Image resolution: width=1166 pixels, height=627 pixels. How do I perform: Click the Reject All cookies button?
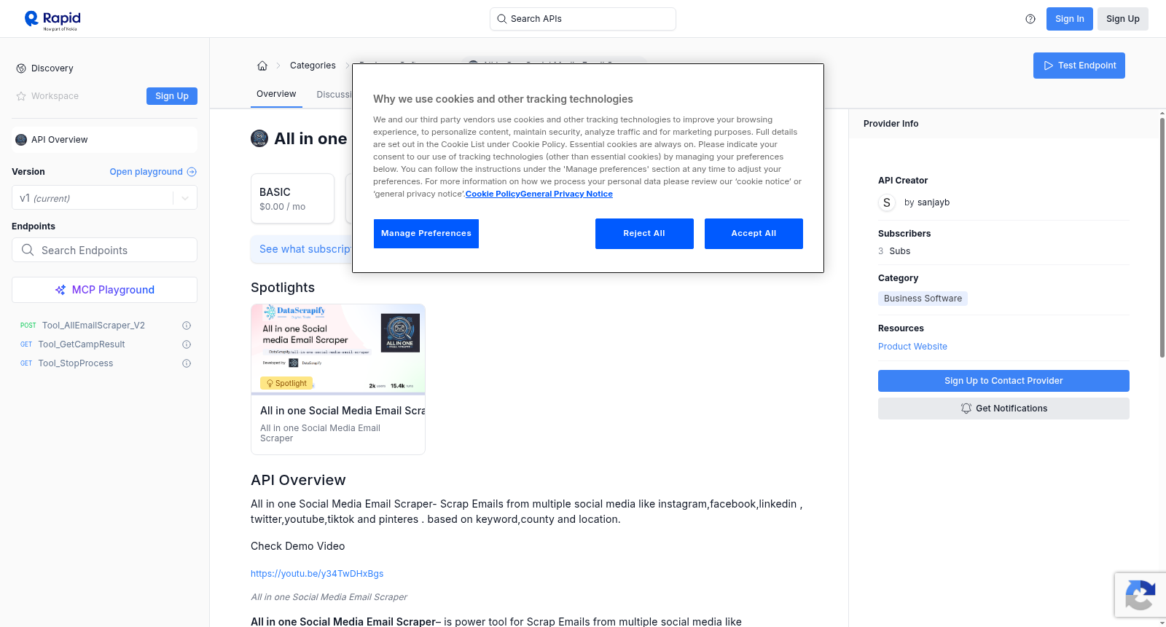(644, 234)
